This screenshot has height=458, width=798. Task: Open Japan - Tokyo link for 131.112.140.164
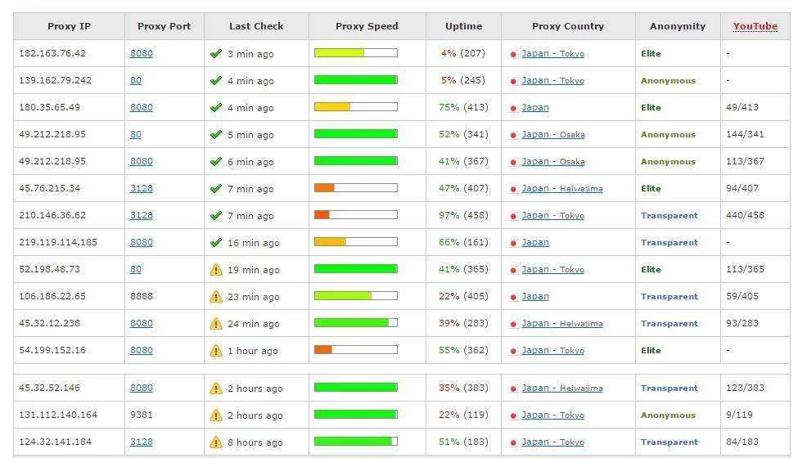tap(552, 415)
